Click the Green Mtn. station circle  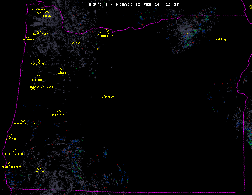click(59, 112)
